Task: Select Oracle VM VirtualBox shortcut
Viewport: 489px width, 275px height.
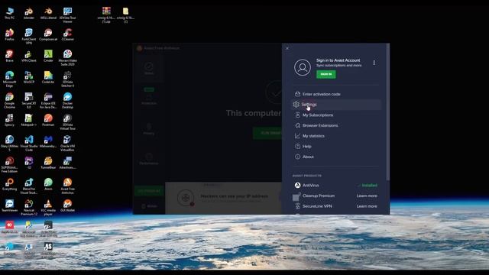Action: pos(68,144)
